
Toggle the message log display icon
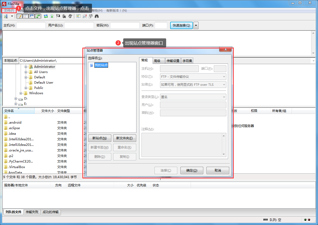[20, 16]
